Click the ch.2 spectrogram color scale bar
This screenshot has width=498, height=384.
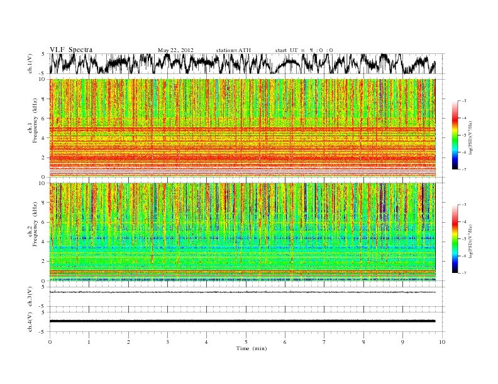(455, 238)
